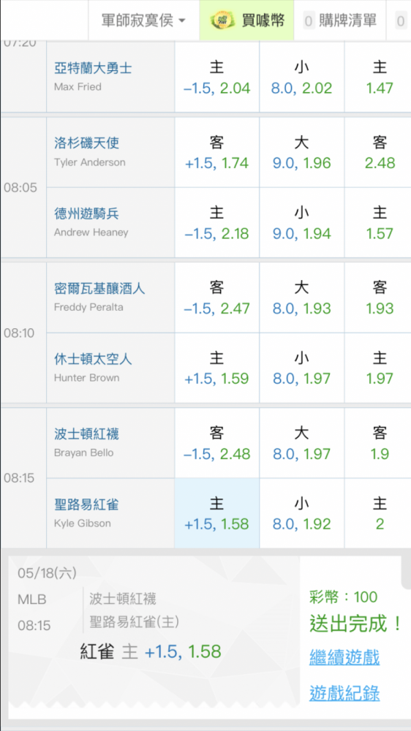411x731 pixels.
Task: Open the 密爾瓦基釀酒人 team page
Action: (x=99, y=289)
